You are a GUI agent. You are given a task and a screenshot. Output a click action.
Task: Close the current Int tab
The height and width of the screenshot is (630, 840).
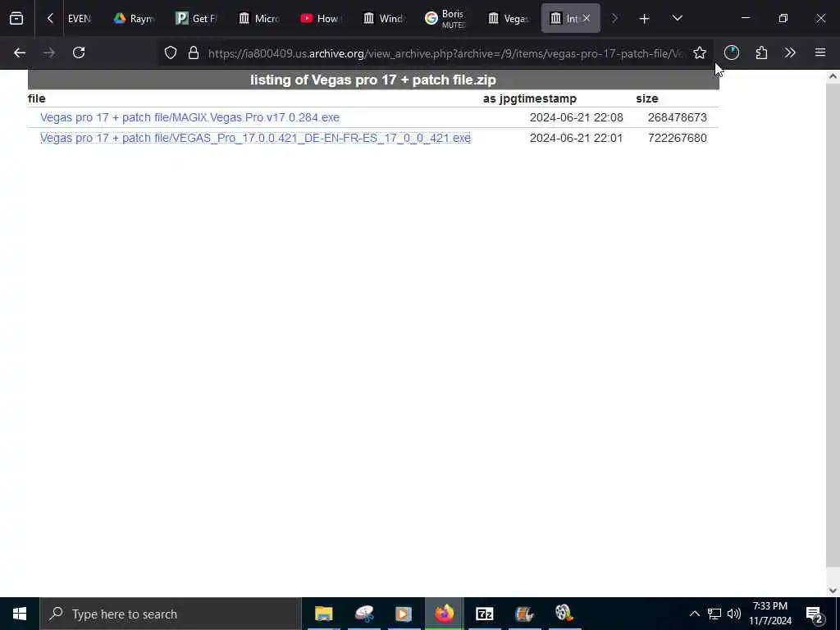[x=587, y=18]
